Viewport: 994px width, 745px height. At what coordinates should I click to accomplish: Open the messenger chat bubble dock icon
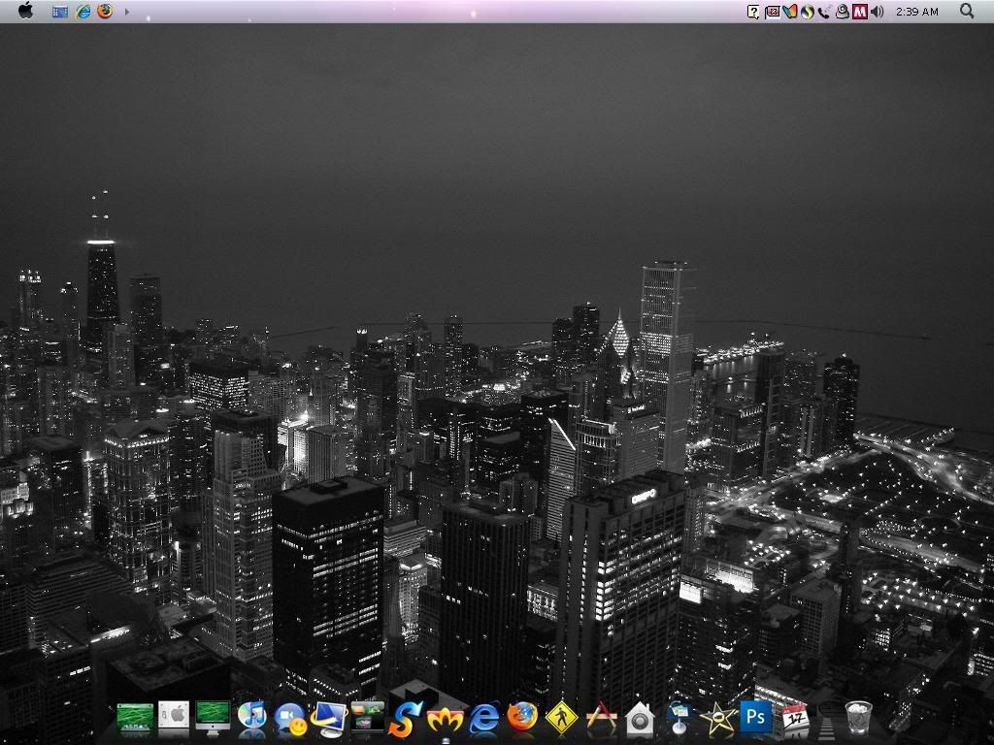tap(289, 718)
